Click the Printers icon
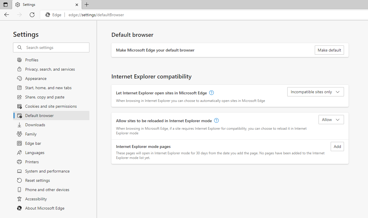The width and height of the screenshot is (368, 218). pyautogui.click(x=19, y=162)
